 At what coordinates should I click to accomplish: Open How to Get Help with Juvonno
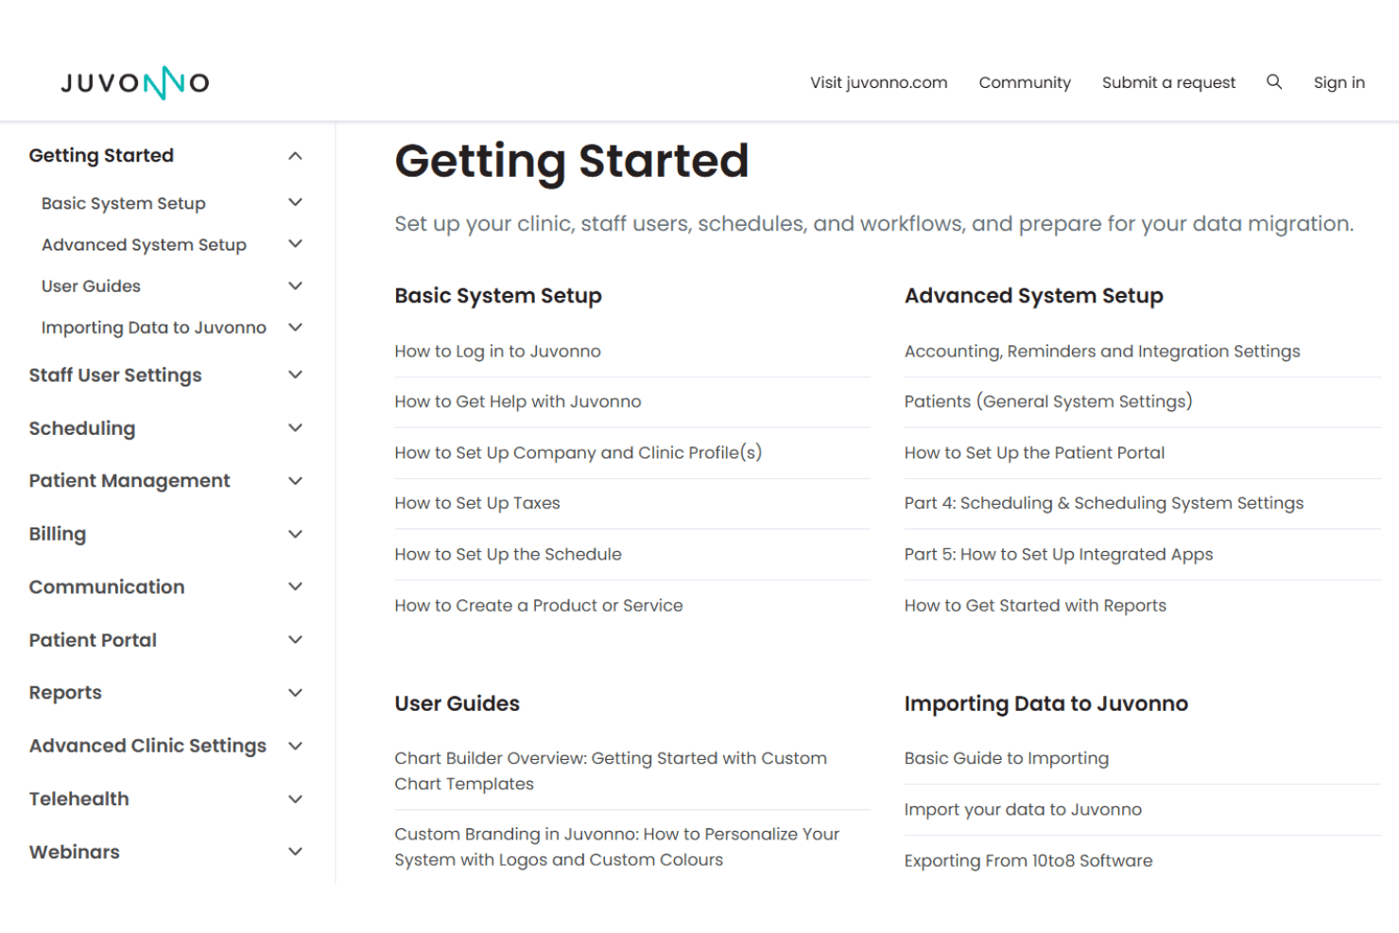[517, 402]
